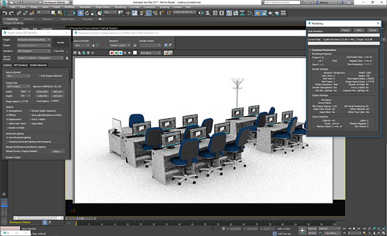This screenshot has width=387, height=236.
Task: Click the Undo arrow in main toolbar
Action: click(x=5, y=13)
